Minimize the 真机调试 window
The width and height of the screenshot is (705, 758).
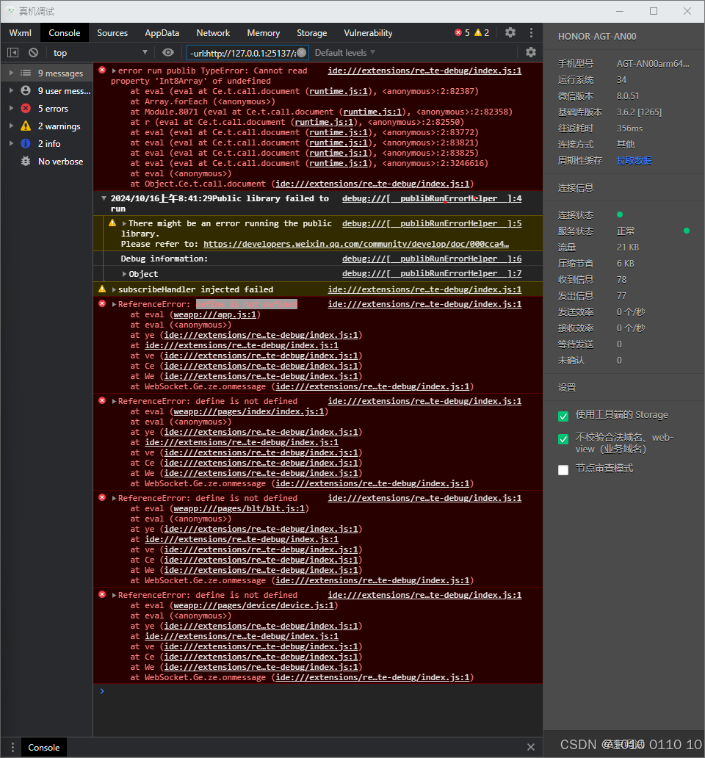620,11
